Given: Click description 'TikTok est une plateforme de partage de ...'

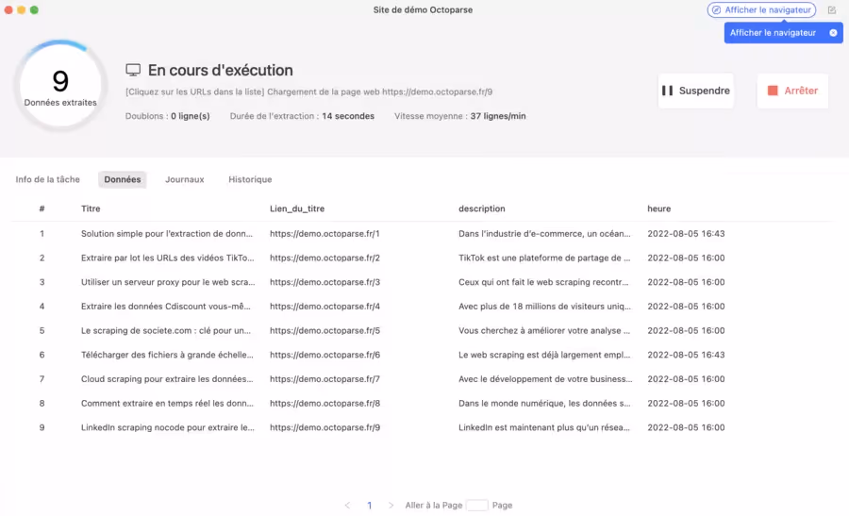Looking at the screenshot, I should [x=544, y=258].
